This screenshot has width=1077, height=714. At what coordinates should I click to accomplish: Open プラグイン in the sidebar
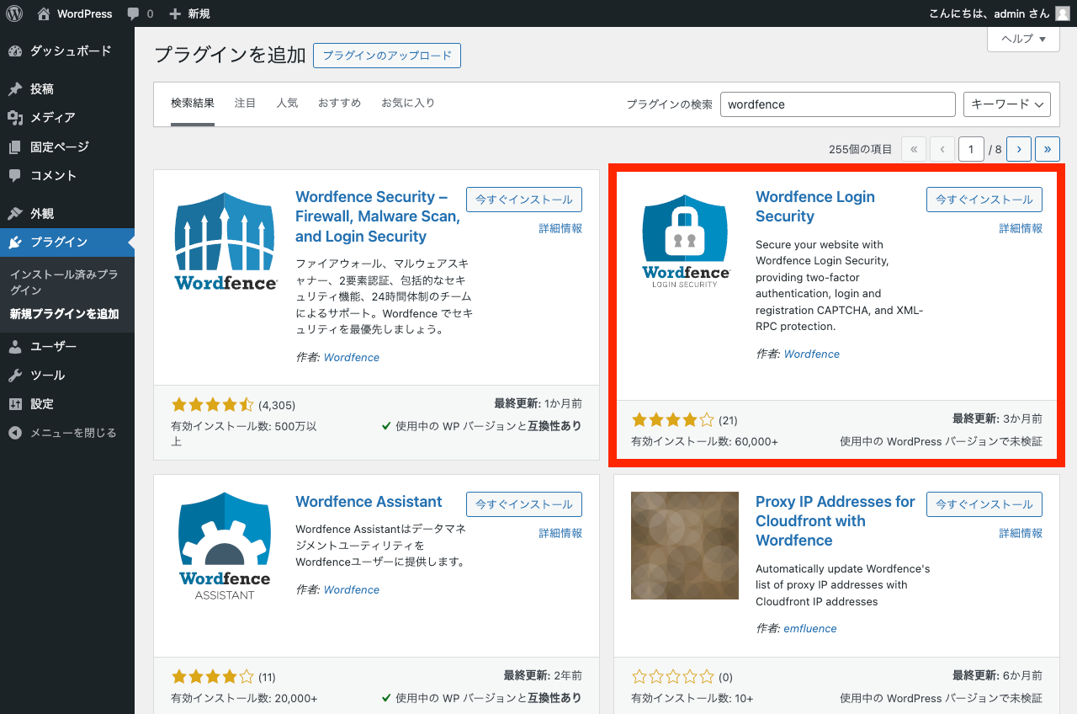click(67, 242)
